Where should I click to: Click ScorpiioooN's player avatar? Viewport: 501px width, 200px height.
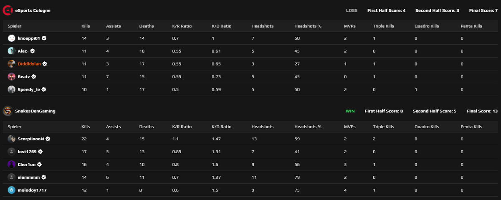click(x=11, y=139)
